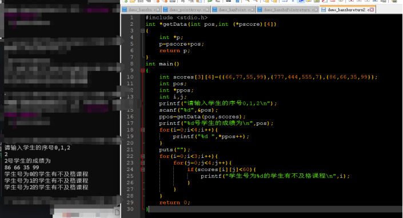
Task: Click the printf line about 不及格课程
Action: click(x=275, y=176)
